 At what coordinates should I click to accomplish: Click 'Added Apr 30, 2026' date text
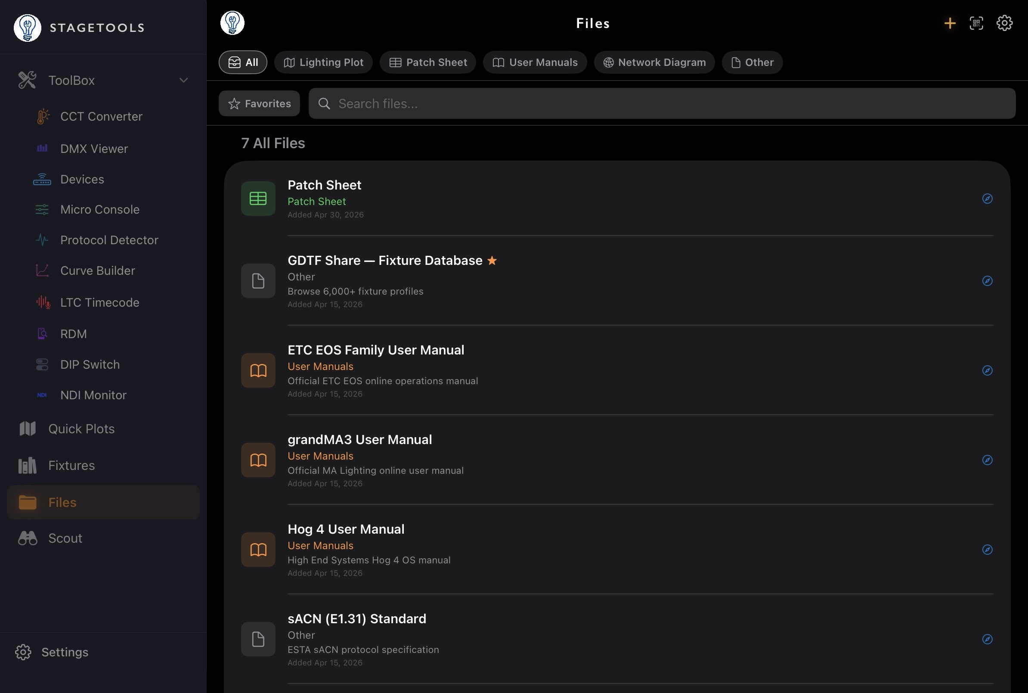(x=325, y=215)
